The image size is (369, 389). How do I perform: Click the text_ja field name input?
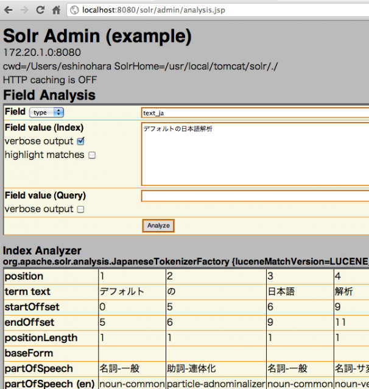[255, 113]
